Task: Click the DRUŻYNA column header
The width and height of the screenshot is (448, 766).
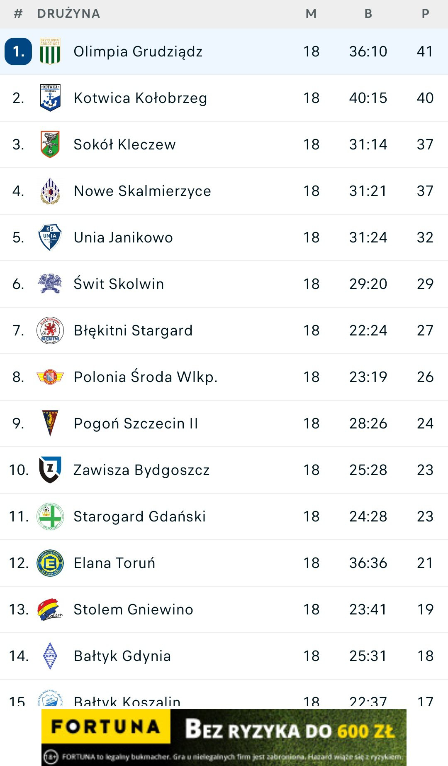Action: [x=68, y=14]
